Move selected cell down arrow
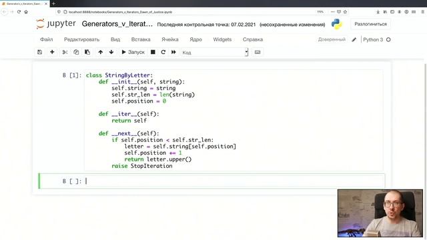Screen dimensions: 427x240 [111, 52]
